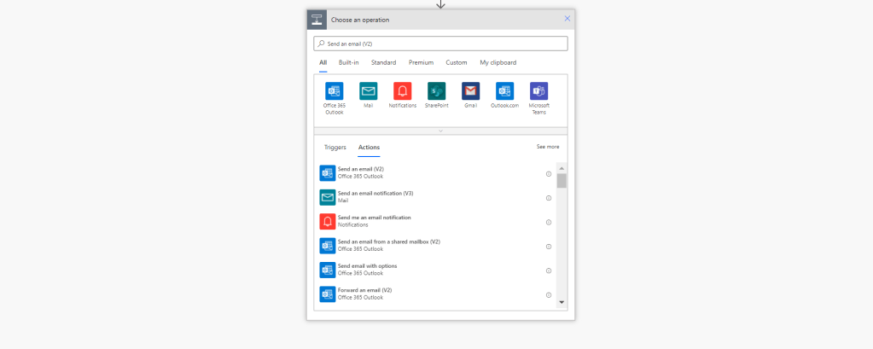Open the Premium tab

click(421, 62)
